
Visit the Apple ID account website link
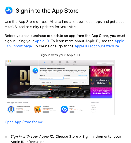tap(97, 46)
